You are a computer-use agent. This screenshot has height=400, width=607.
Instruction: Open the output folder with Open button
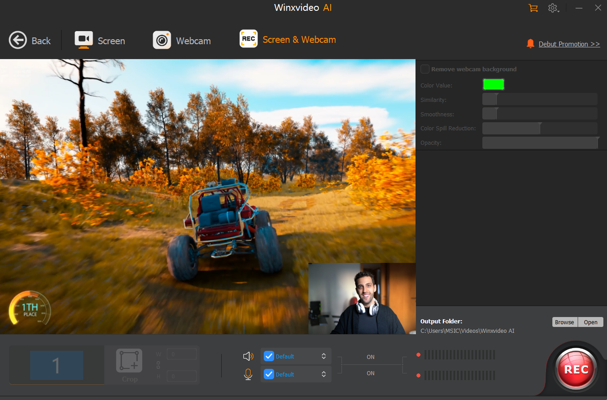590,322
